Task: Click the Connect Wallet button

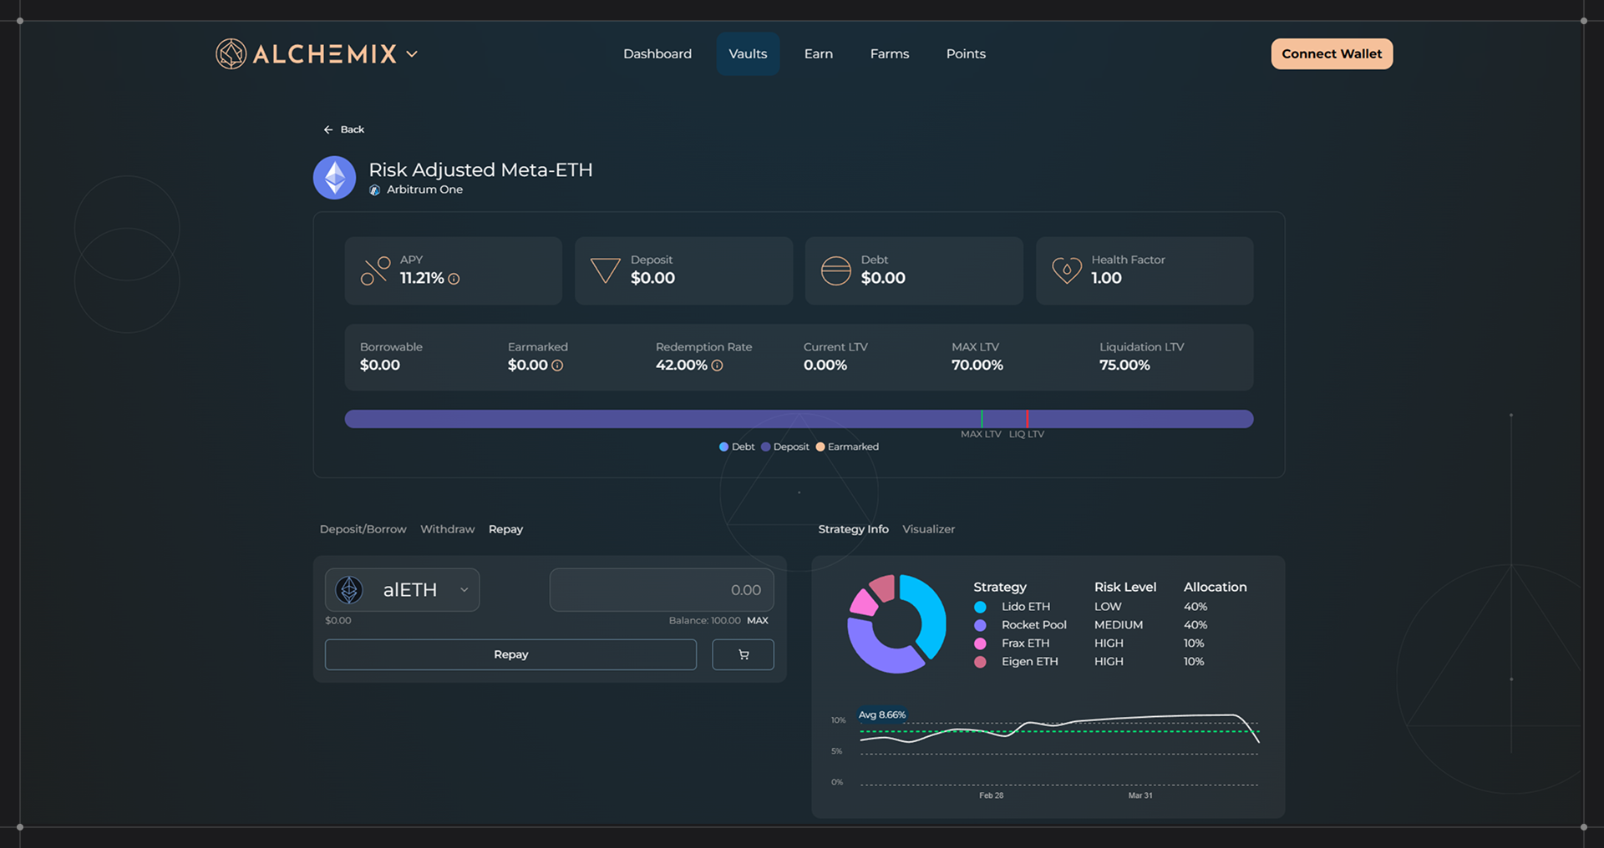Action: tap(1331, 54)
